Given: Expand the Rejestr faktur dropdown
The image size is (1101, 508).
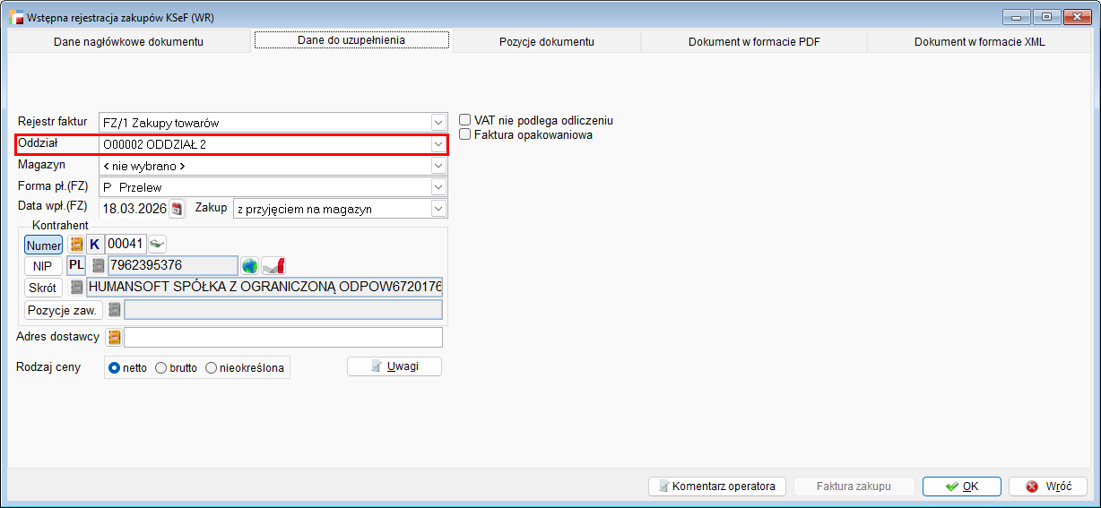Looking at the screenshot, I should coord(438,123).
